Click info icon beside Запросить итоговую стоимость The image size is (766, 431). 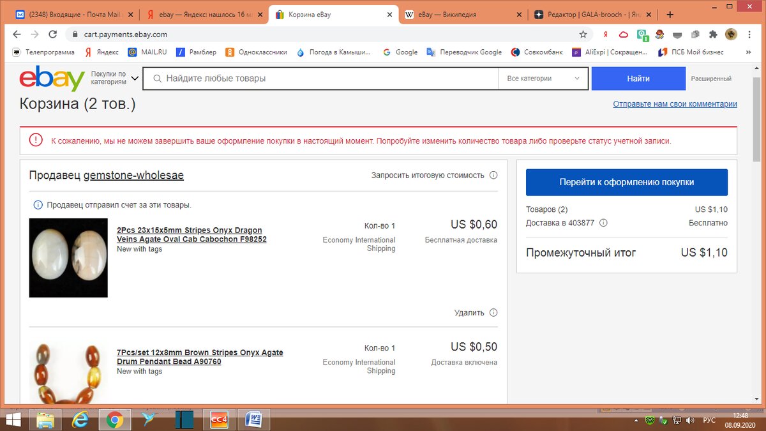pyautogui.click(x=493, y=175)
